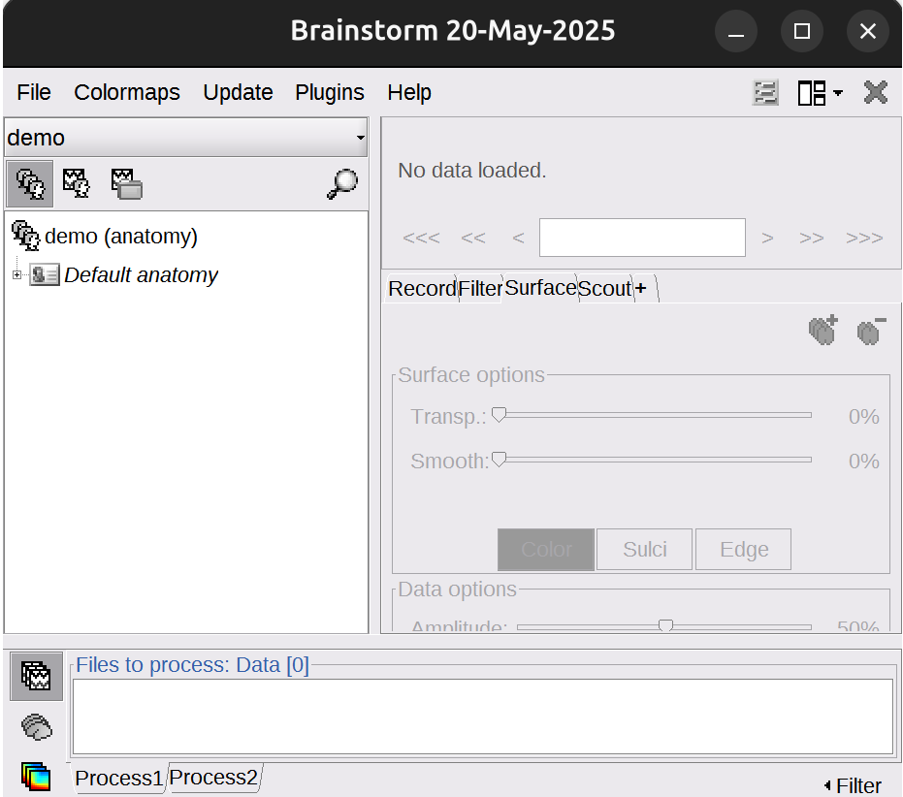The image size is (903, 797).
Task: Switch to the Scout tab
Action: (x=604, y=289)
